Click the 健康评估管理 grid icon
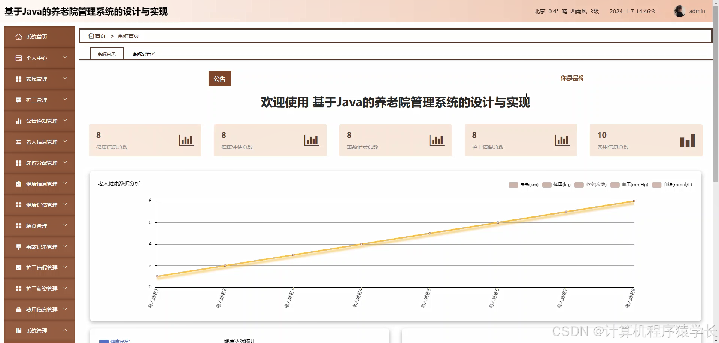719x343 pixels. [x=19, y=205]
